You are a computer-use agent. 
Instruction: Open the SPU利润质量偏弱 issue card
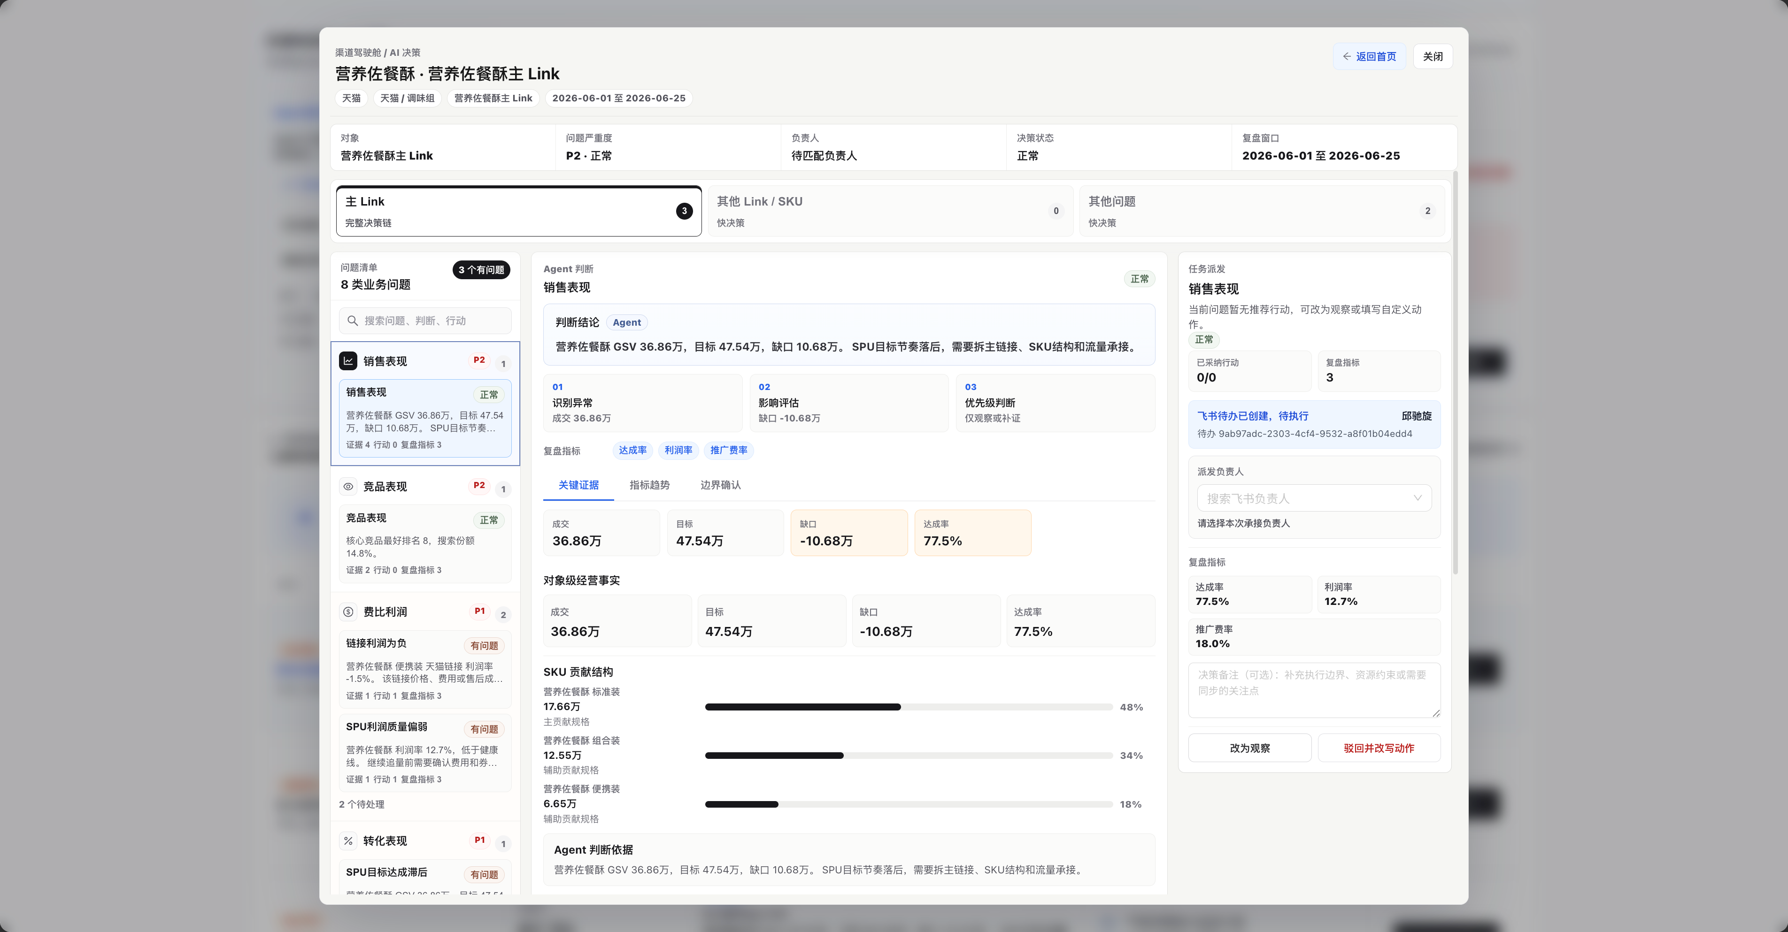point(425,752)
